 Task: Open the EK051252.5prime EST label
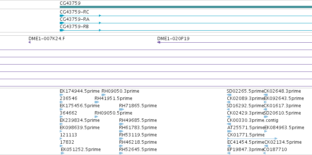[x=81, y=150]
